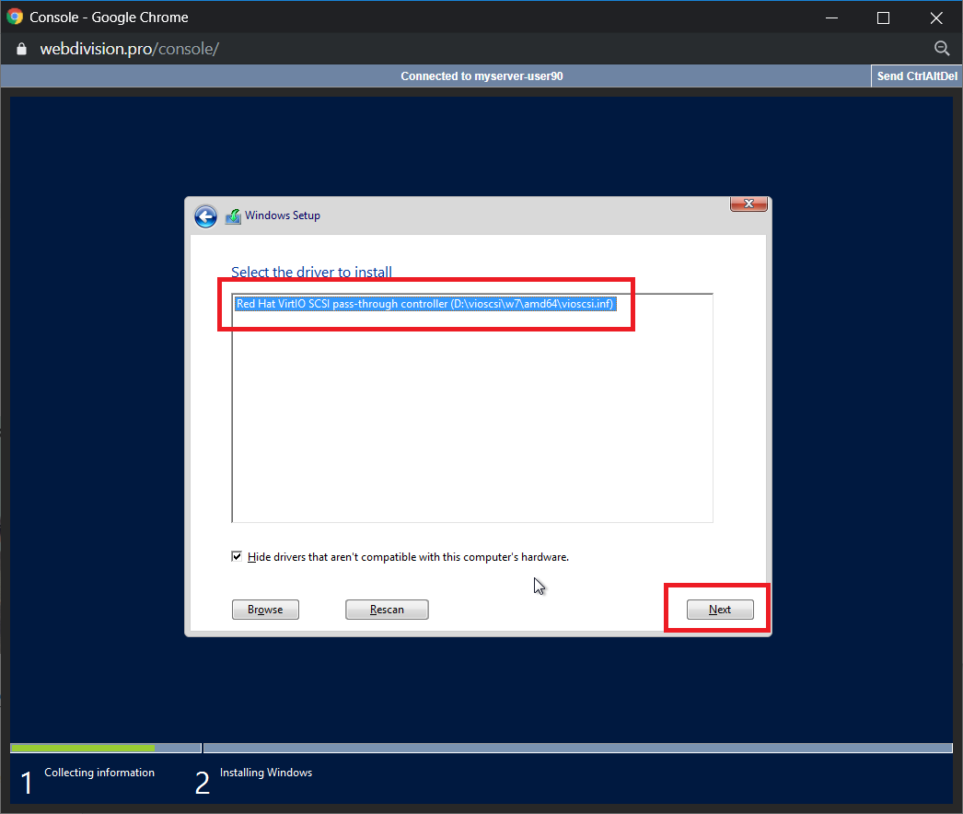Viewport: 963px width, 814px height.
Task: Open site info via the padlock icon
Action: [x=23, y=49]
